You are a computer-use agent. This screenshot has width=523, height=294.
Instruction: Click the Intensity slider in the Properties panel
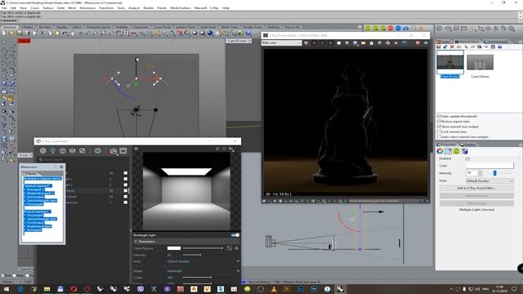499,173
